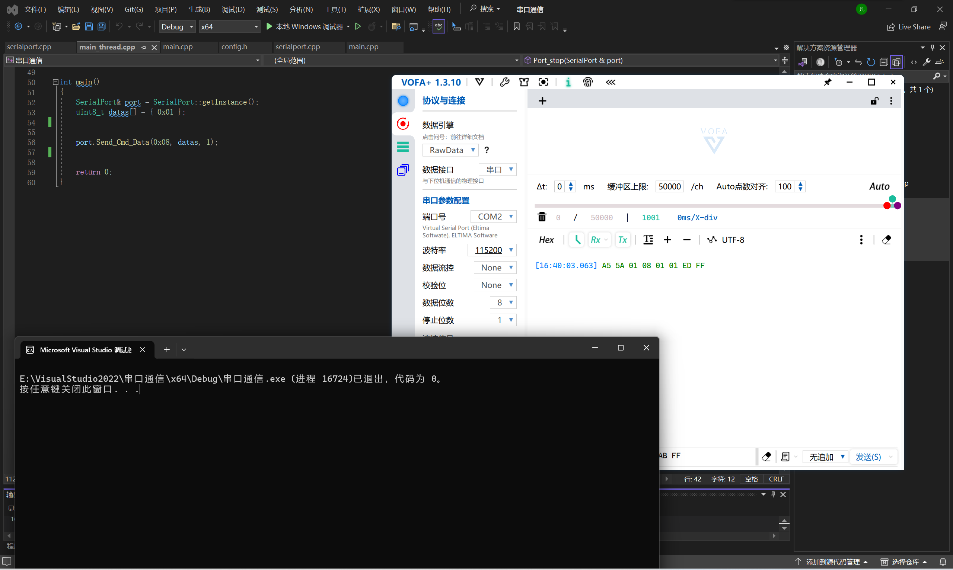
Task: Open the VOFA+ wrench settings icon
Action: click(504, 82)
